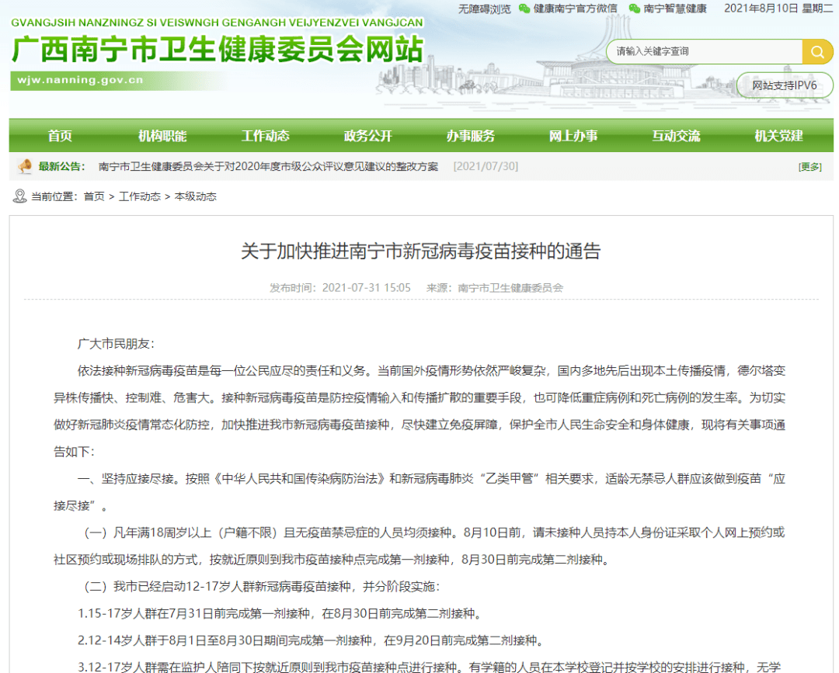Viewport: 839px width, 673px height.
Task: Open the 办事服务 menu item
Action: pos(470,136)
